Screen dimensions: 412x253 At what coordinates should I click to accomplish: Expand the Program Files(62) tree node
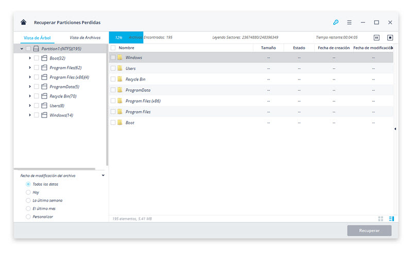(x=30, y=68)
